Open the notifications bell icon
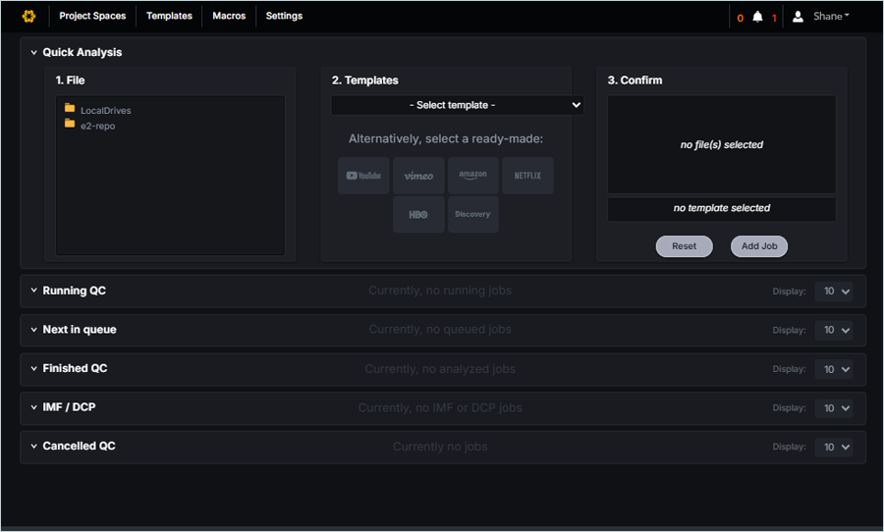This screenshot has height=532, width=884. point(757,17)
